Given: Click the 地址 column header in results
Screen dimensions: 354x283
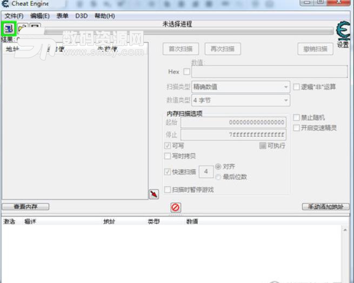Looking at the screenshot, I should coord(12,49).
